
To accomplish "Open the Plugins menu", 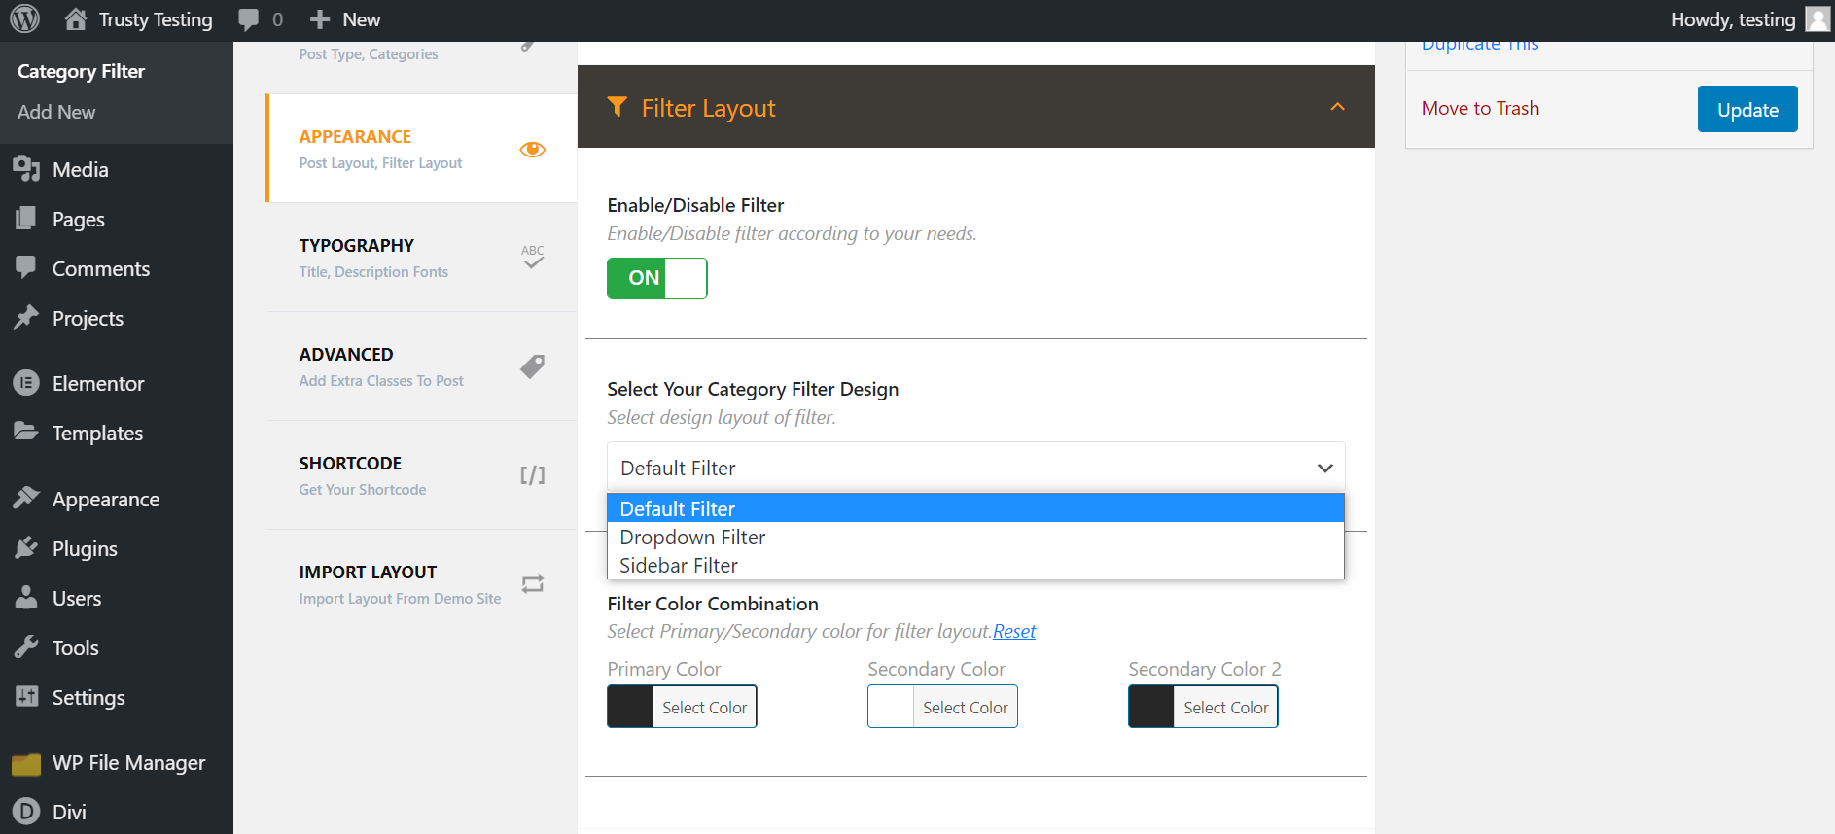I will tap(85, 549).
